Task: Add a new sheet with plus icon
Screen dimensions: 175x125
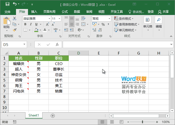Action: [53, 116]
